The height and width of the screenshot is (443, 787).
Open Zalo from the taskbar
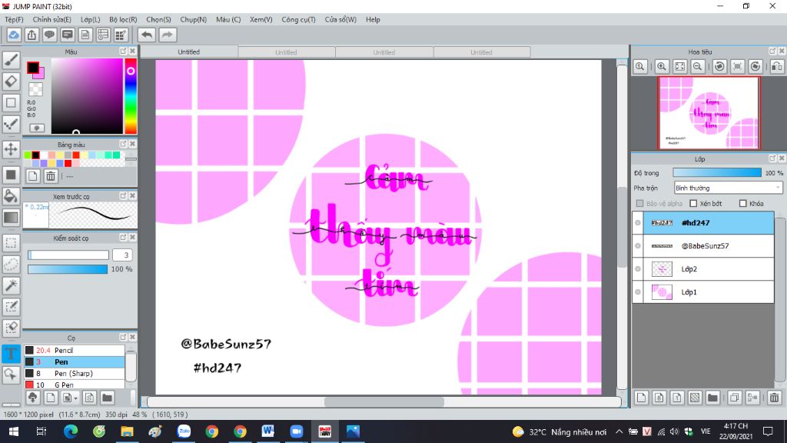(184, 431)
